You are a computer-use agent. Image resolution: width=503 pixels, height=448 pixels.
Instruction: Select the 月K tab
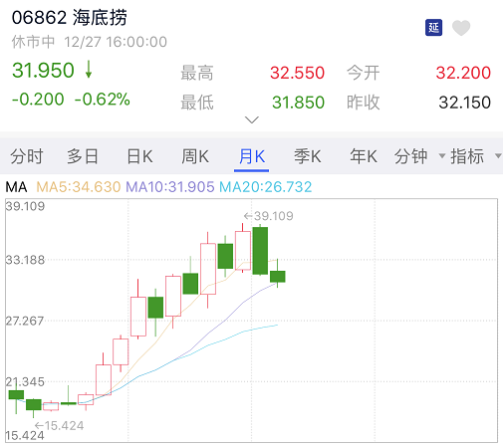click(x=252, y=156)
